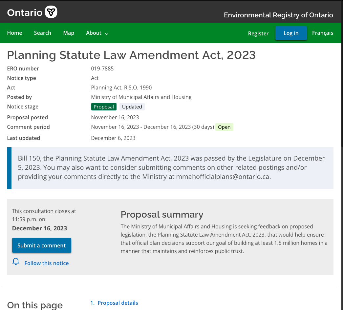Viewport: 343px width, 310px height.
Task: Click the December 6, 2023 last updated date
Action: pyautogui.click(x=113, y=138)
